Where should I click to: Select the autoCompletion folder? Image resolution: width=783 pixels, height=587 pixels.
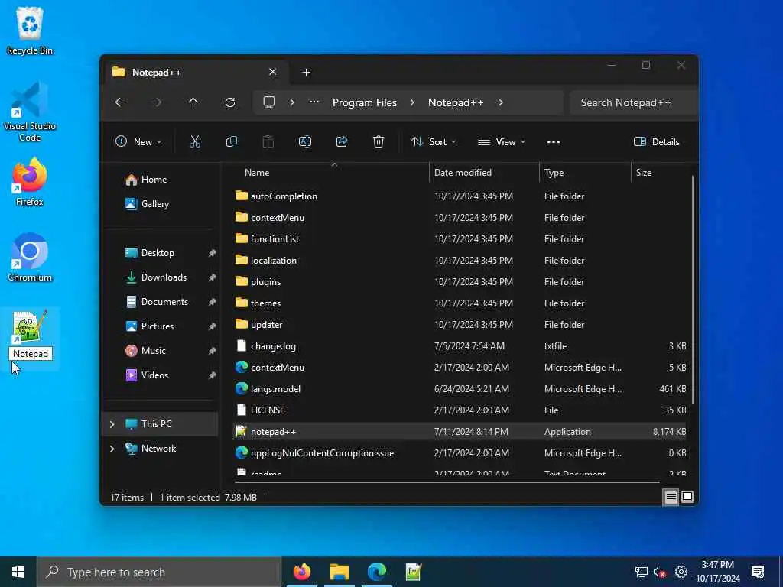460,196
